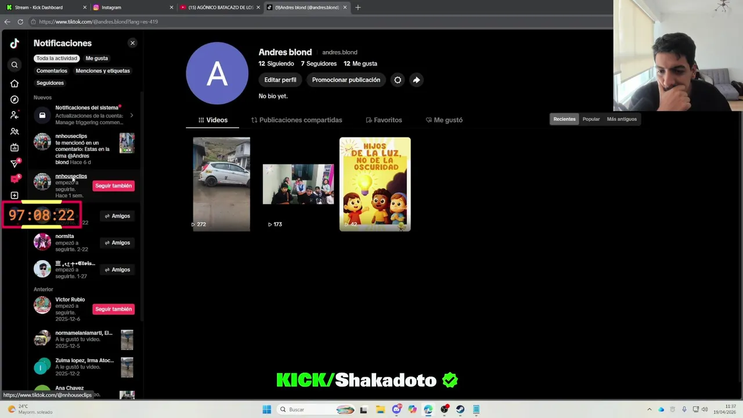Open Victor Rubio's avatar

[42, 305]
